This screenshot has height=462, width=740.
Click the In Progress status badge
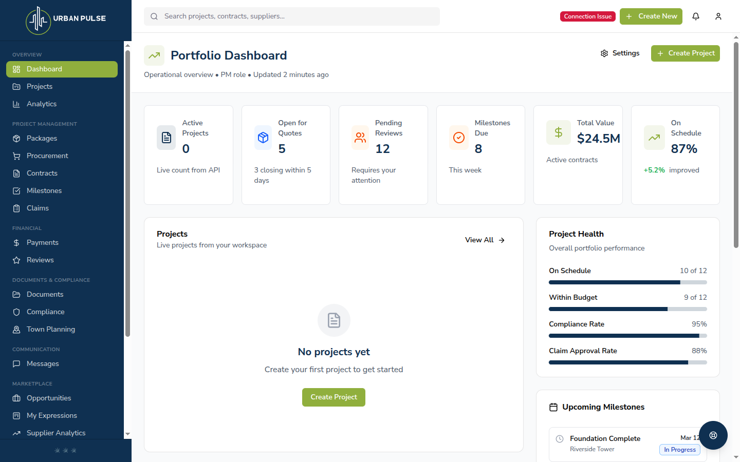(680, 450)
